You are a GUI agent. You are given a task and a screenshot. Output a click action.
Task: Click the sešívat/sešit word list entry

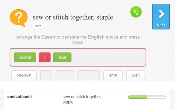coord(20,97)
